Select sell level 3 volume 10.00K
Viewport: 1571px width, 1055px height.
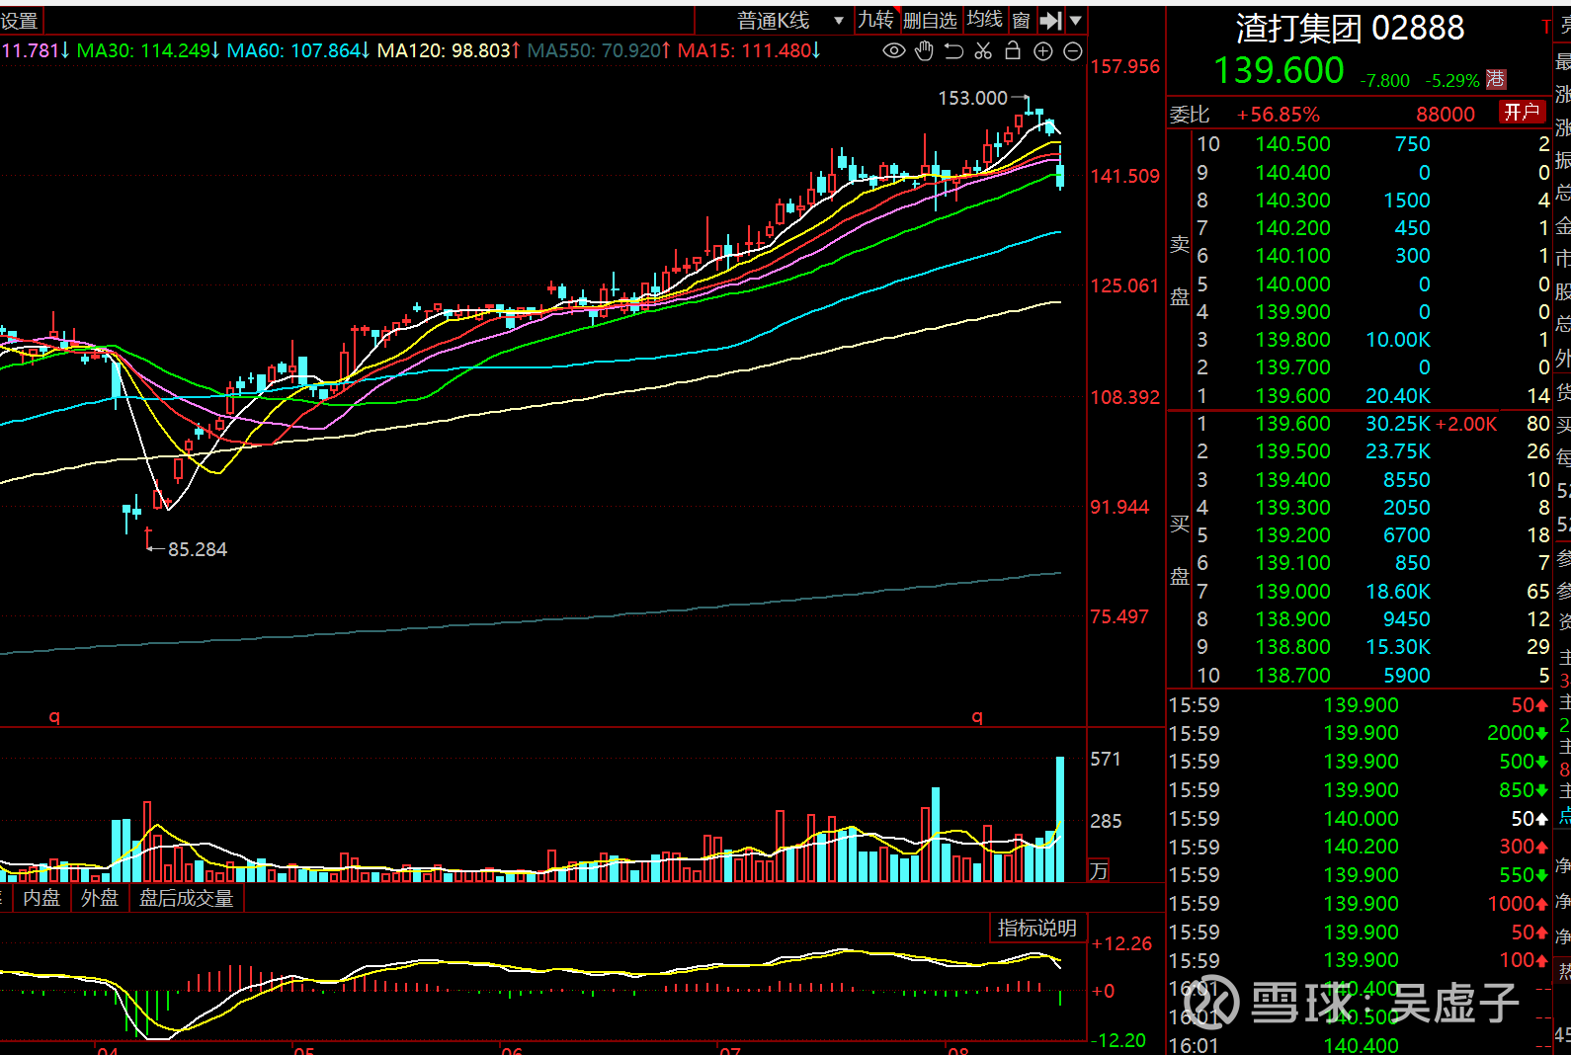coord(1398,340)
